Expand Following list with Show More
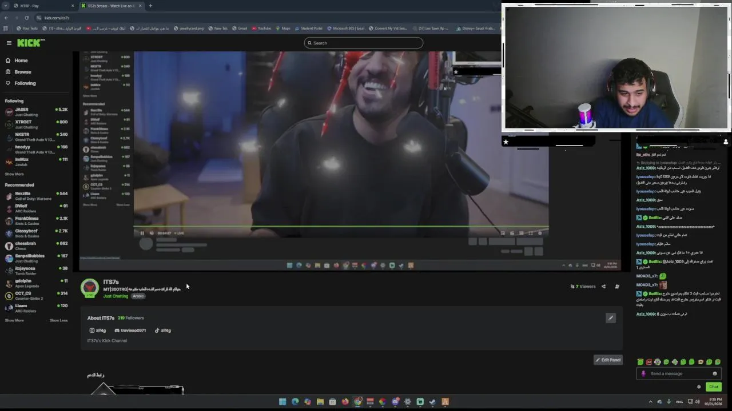Image resolution: width=732 pixels, height=411 pixels. click(x=14, y=174)
